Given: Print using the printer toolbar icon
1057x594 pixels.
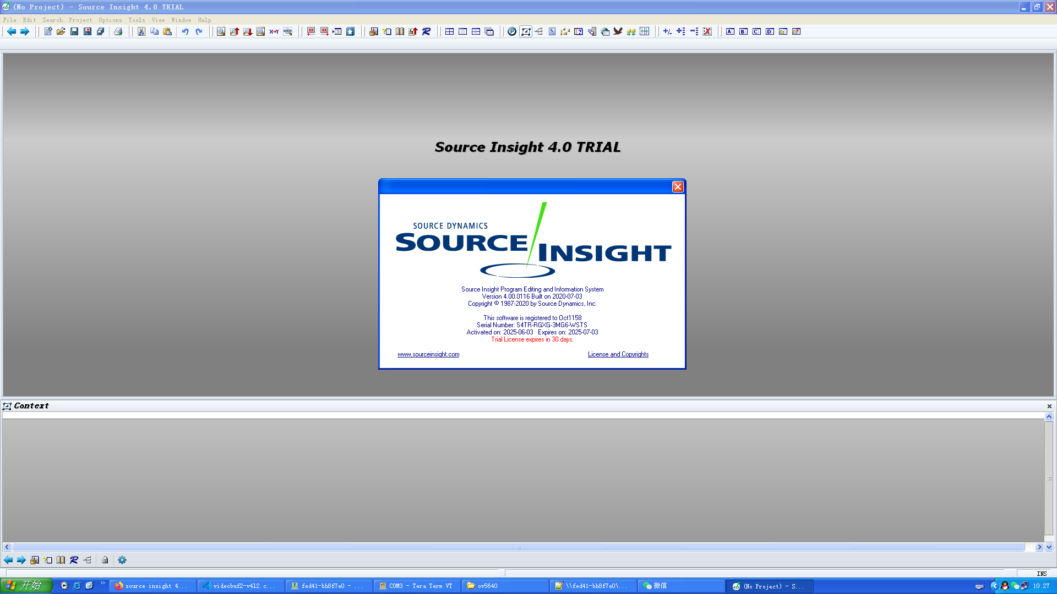Looking at the screenshot, I should click(118, 31).
